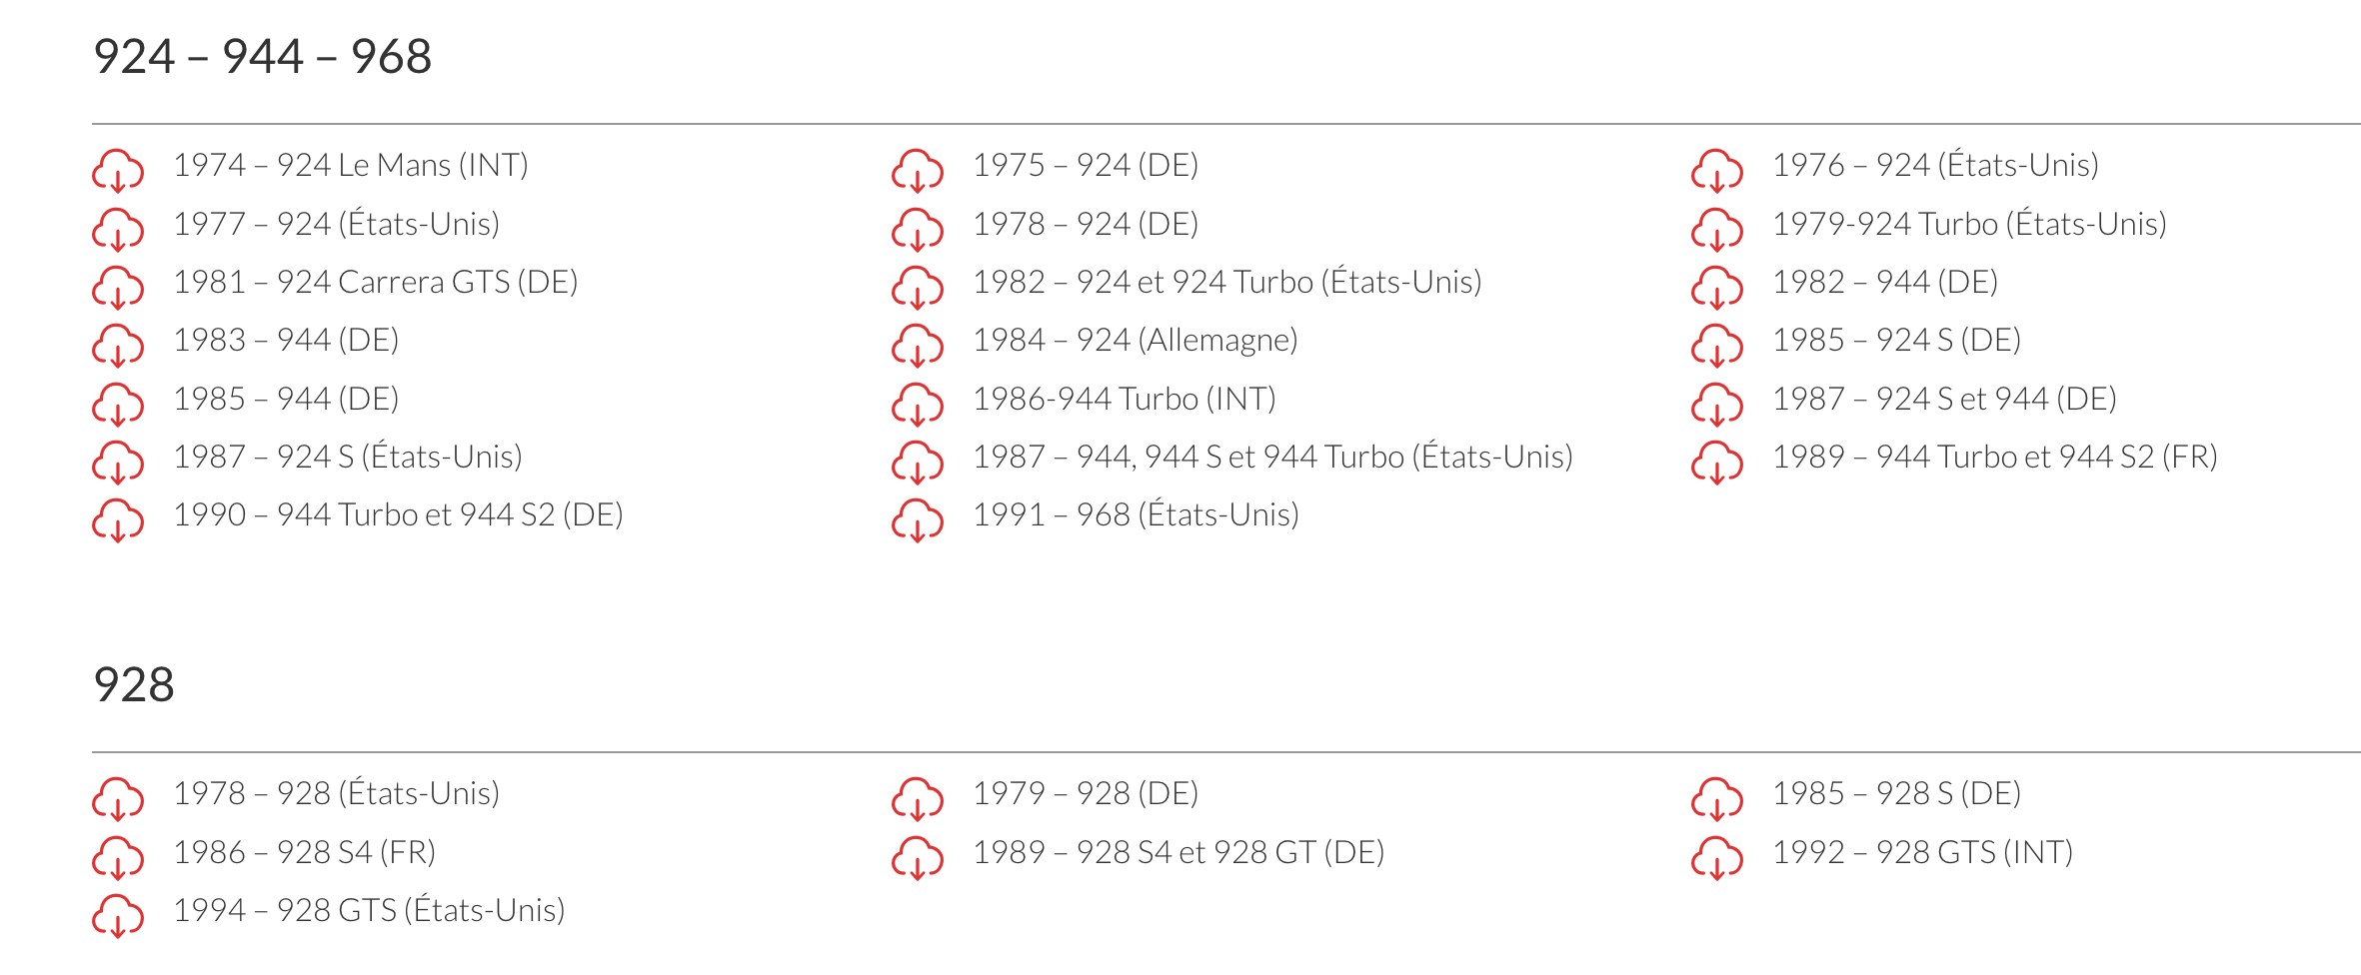Image resolution: width=2361 pixels, height=975 pixels.
Task: Open 1989 – 928 S4 et 928 GT (DE)
Action: [x=1180, y=852]
